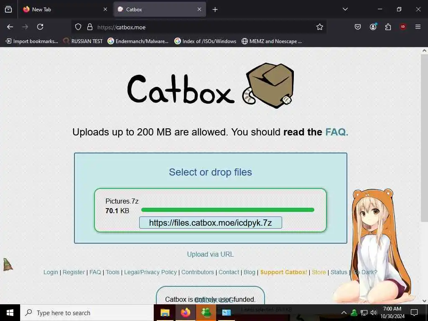The image size is (428, 321).
Task: Open Firefox View tab icon
Action: 8,9
